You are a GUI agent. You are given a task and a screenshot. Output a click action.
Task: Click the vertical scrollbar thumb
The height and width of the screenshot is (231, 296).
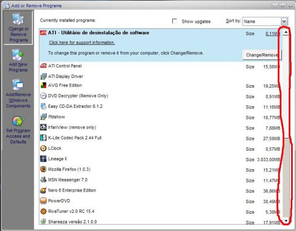[x=286, y=87]
